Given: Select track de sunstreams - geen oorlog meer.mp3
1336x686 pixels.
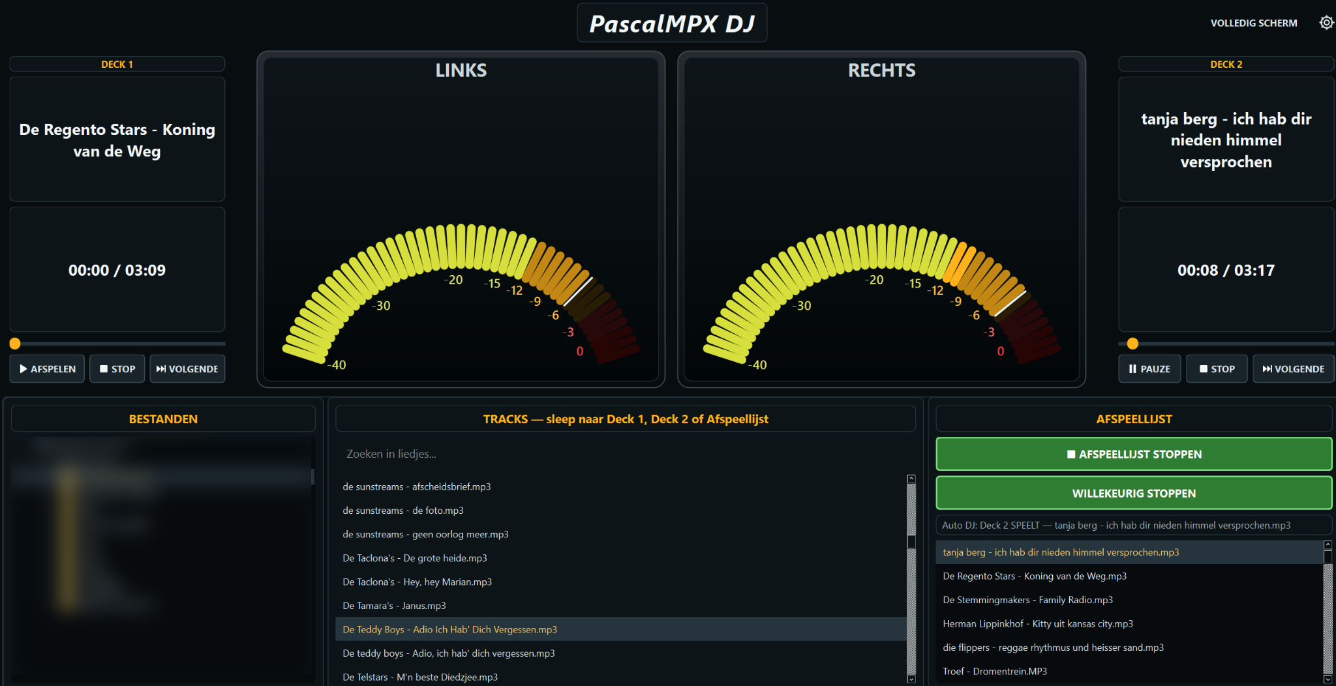Looking at the screenshot, I should tap(620, 535).
